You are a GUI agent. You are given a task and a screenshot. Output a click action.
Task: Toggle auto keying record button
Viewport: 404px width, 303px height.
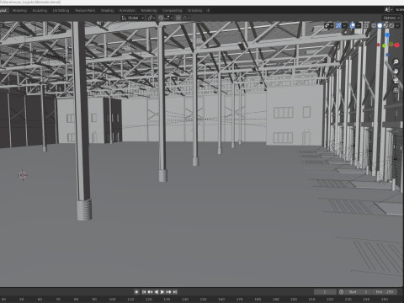(136, 292)
